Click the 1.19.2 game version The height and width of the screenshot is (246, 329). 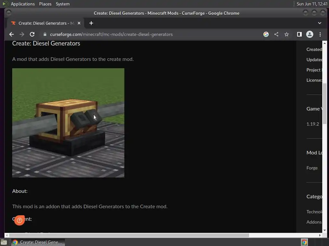click(313, 124)
